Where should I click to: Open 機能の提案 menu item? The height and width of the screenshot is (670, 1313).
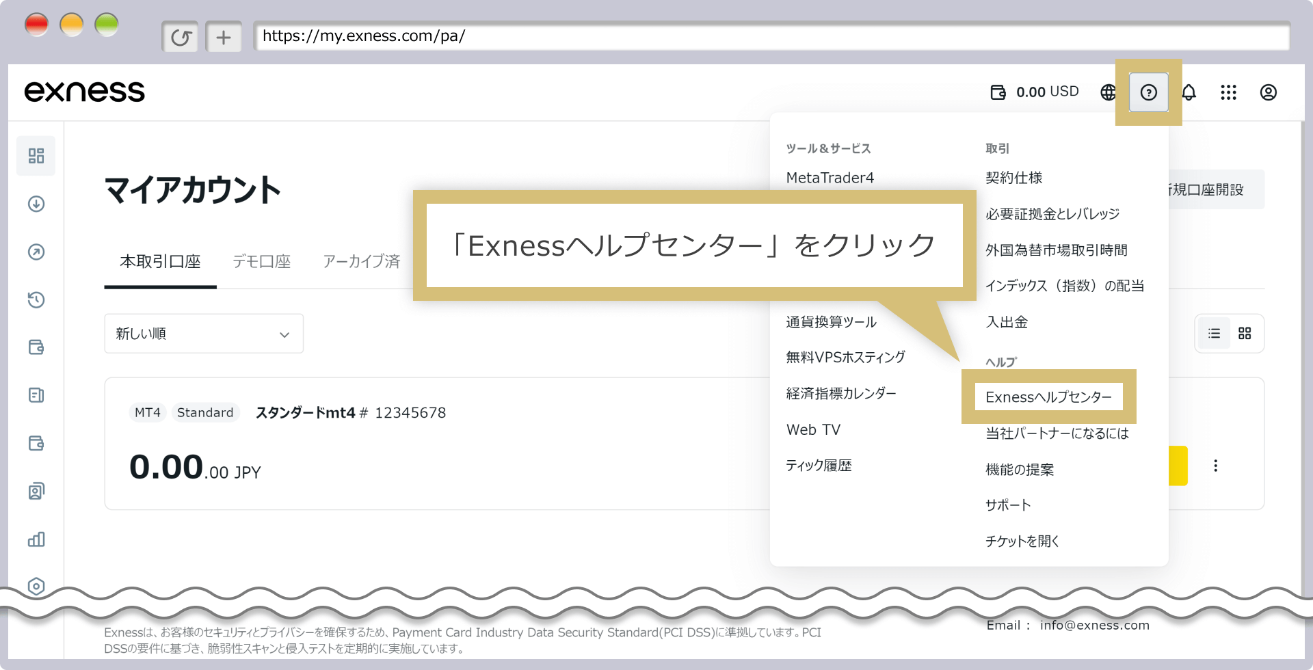click(1020, 470)
